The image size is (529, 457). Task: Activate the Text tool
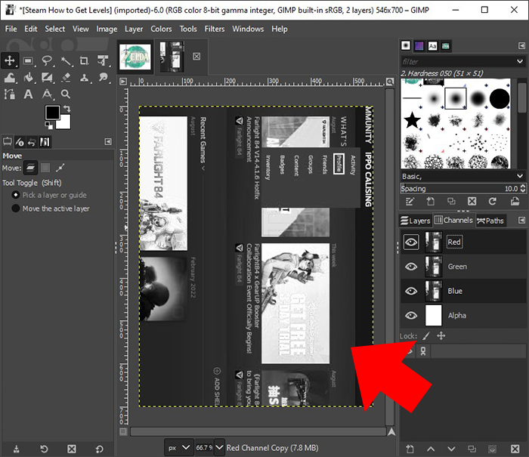(28, 94)
